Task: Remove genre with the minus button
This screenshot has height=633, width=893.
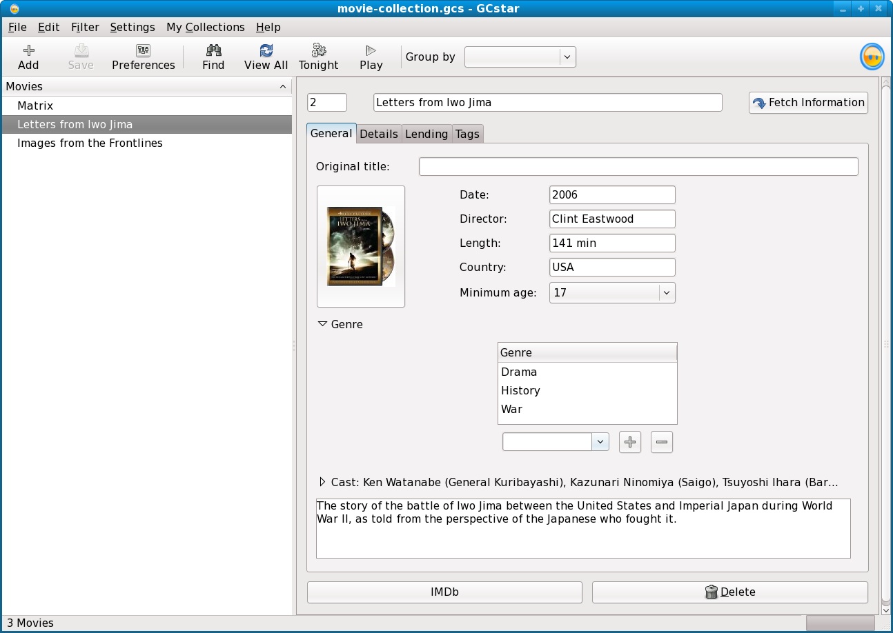Action: tap(661, 442)
